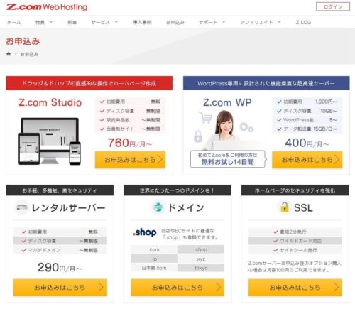Viewport: 355px width, 309px height.
Task: Click the Z.com Studio title
Action: (x=50, y=102)
